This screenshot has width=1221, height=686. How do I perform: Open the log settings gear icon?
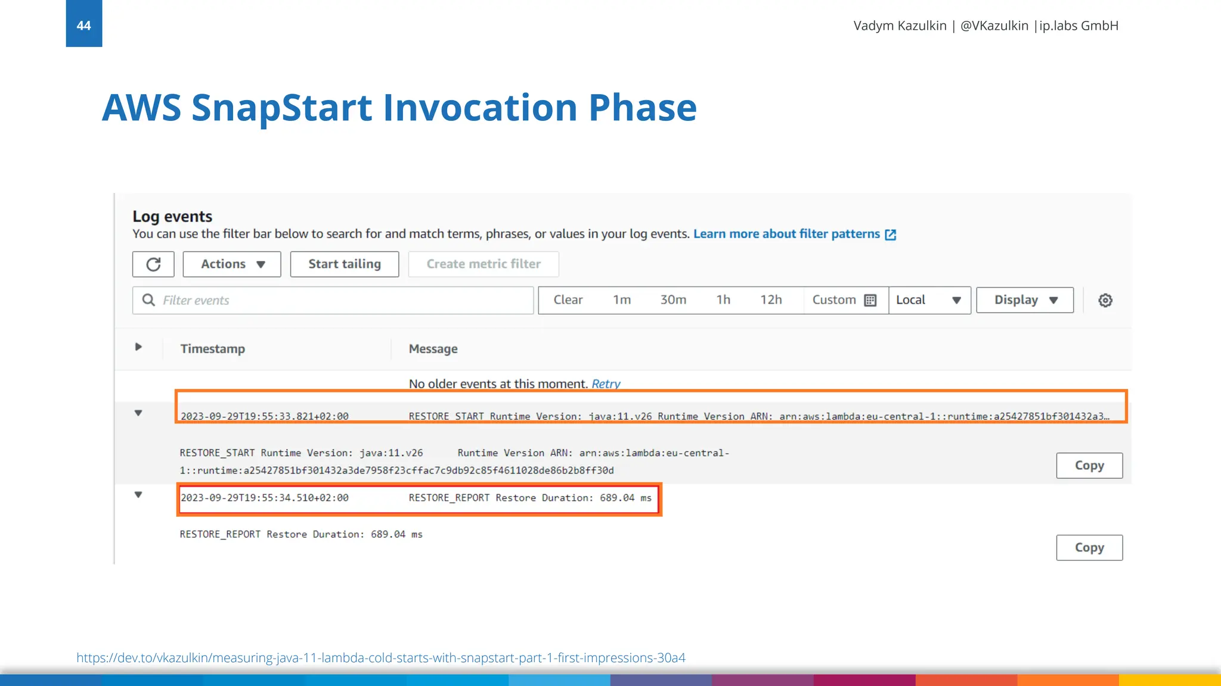pos(1105,300)
